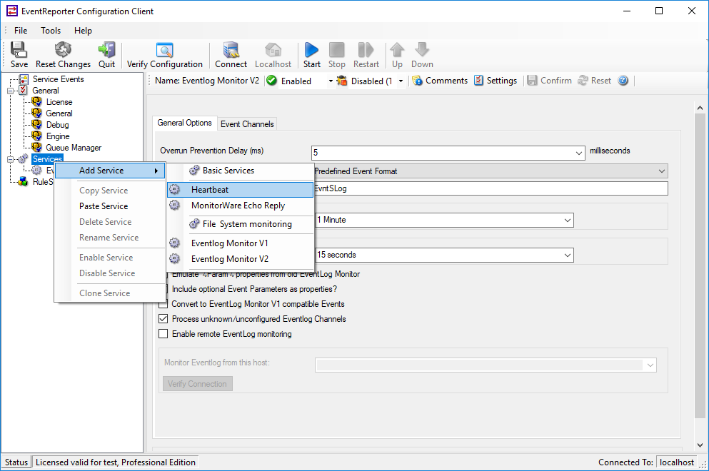Open the Help menu
This screenshot has height=471, width=709.
[84, 30]
